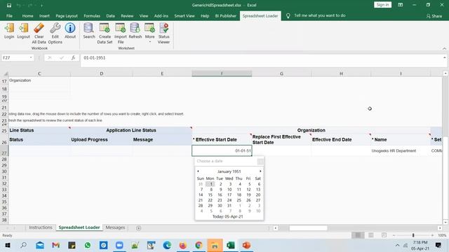The image size is (449, 252).
Task: Select the Instructions sheet tab
Action: [41, 227]
